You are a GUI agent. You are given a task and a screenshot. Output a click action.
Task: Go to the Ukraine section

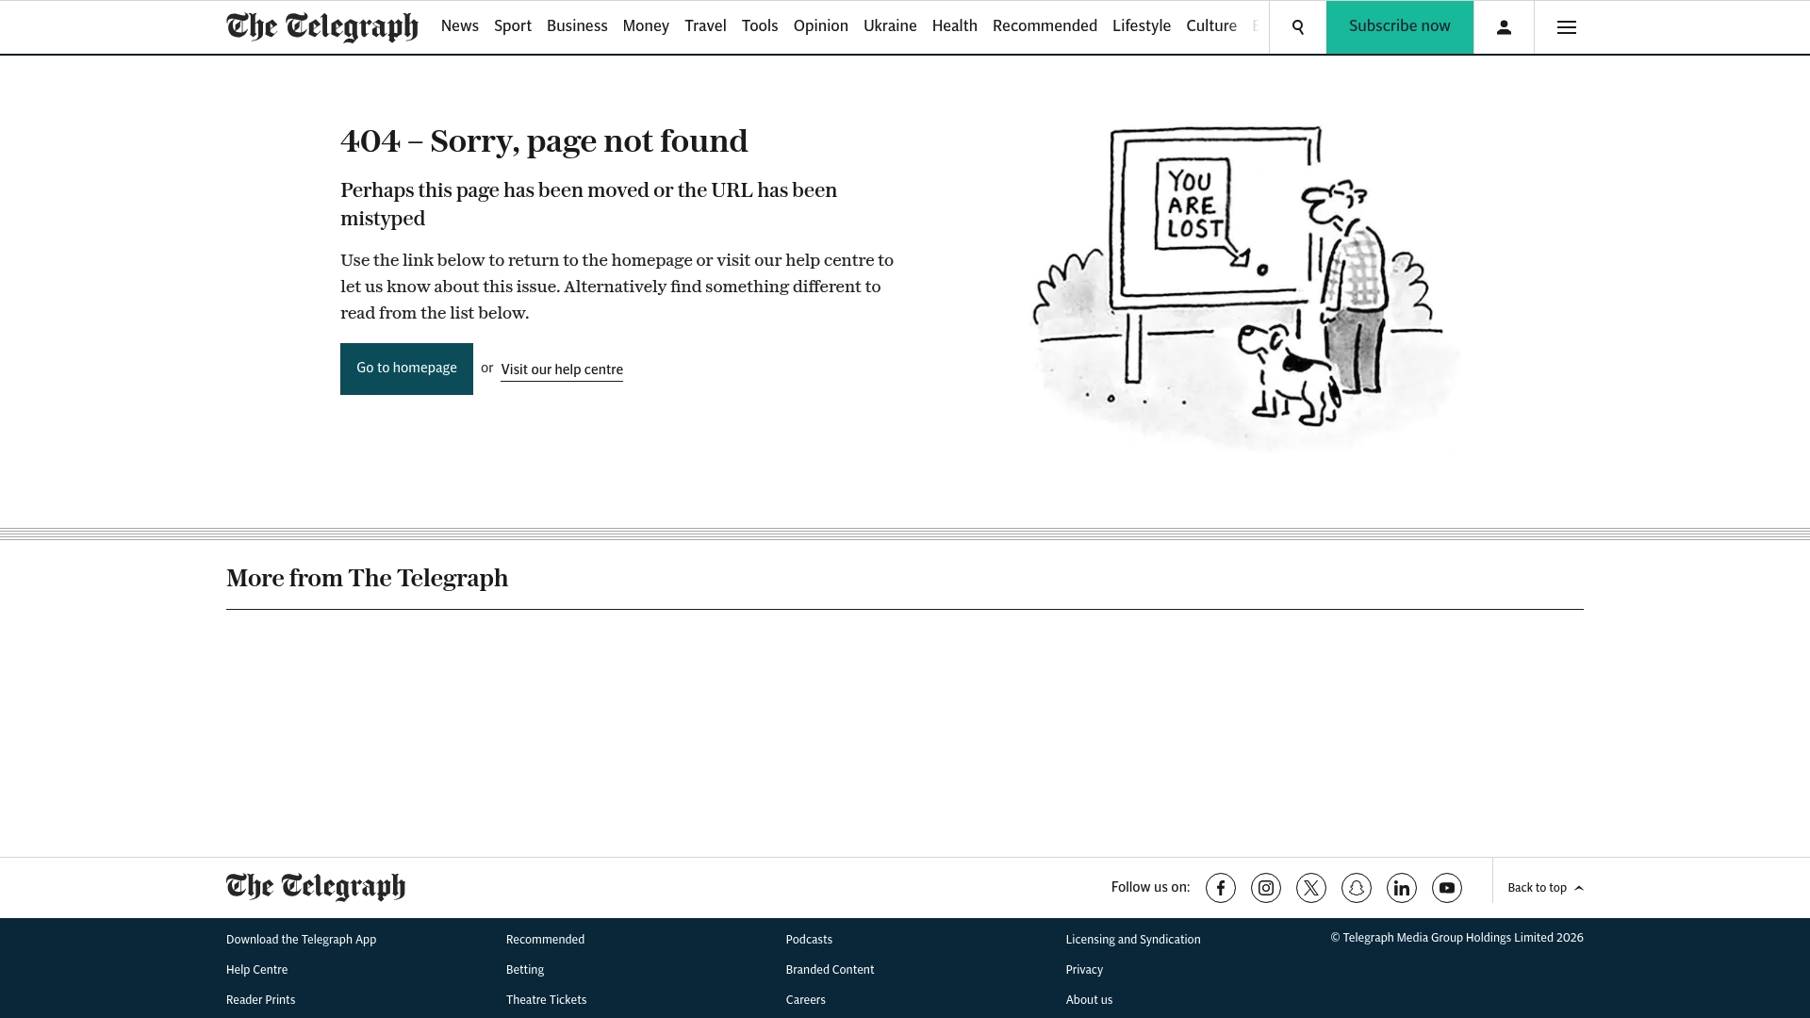click(890, 26)
